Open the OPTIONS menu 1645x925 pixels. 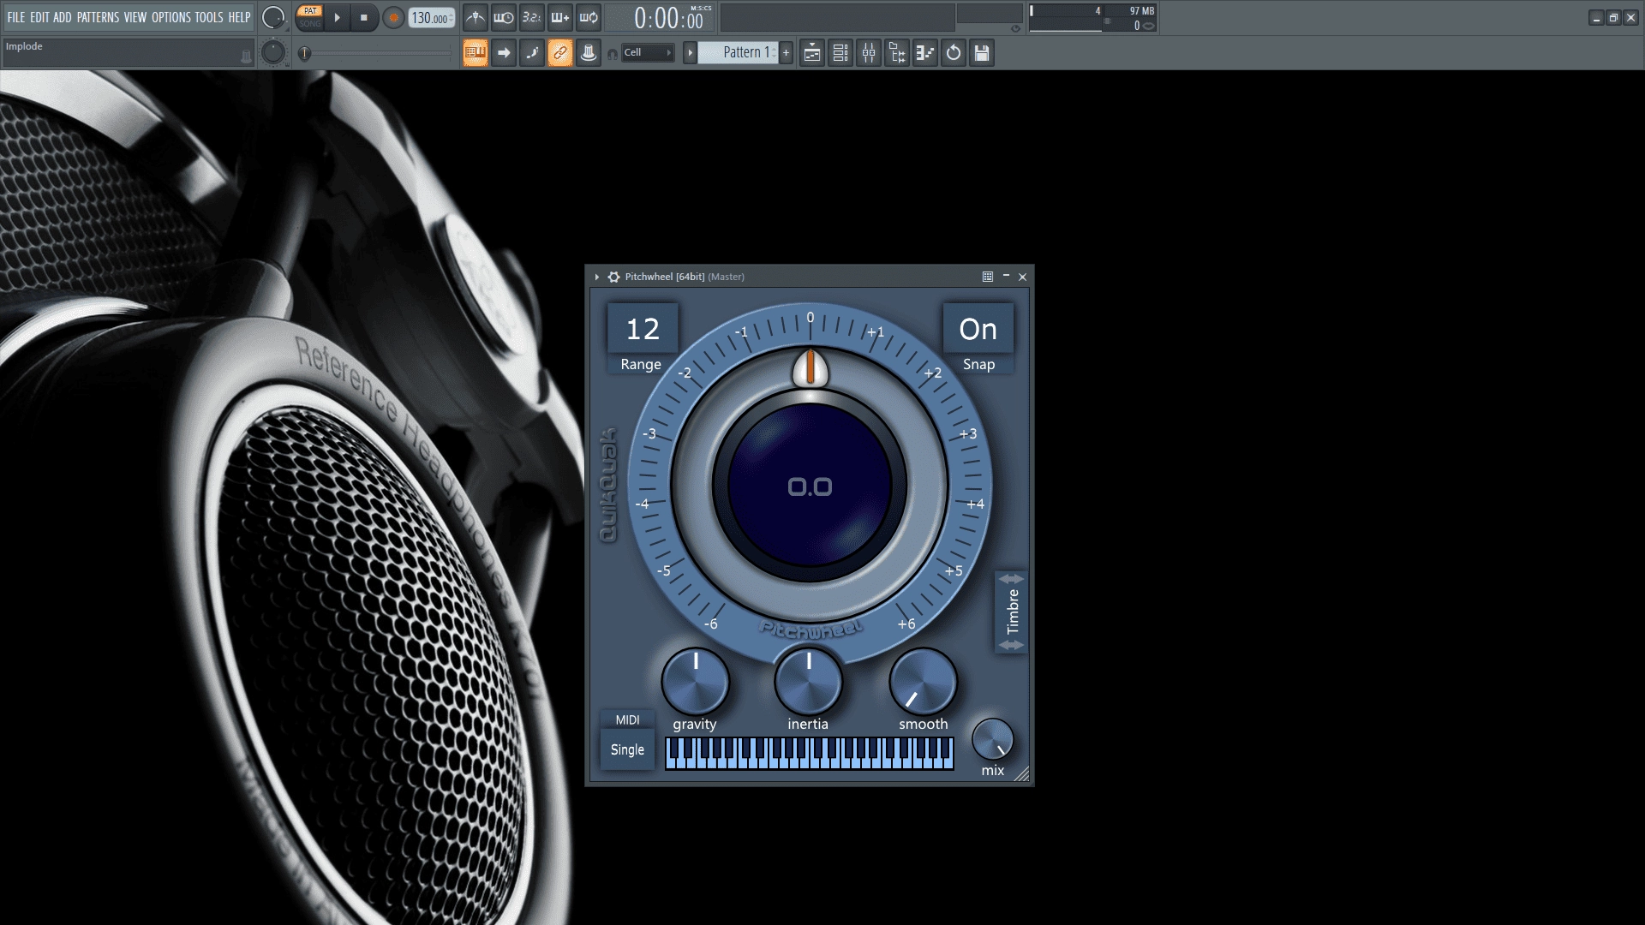pyautogui.click(x=171, y=17)
